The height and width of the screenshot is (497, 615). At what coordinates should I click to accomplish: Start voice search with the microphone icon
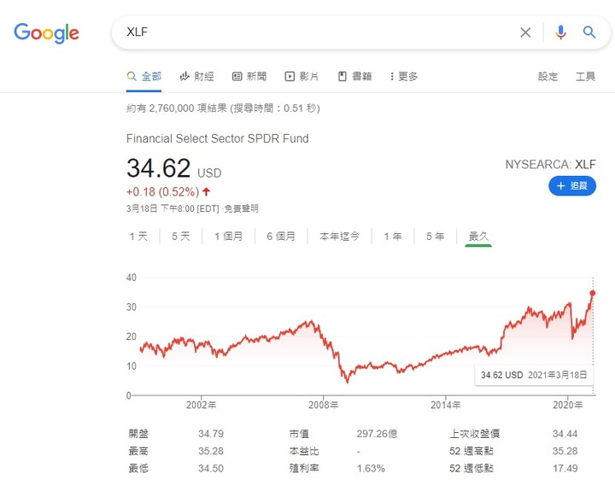[x=561, y=32]
